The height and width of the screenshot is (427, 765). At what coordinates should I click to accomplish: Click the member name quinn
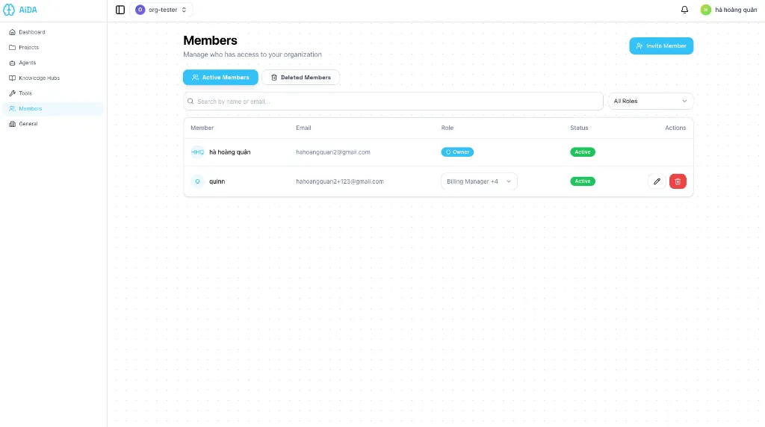[217, 181]
